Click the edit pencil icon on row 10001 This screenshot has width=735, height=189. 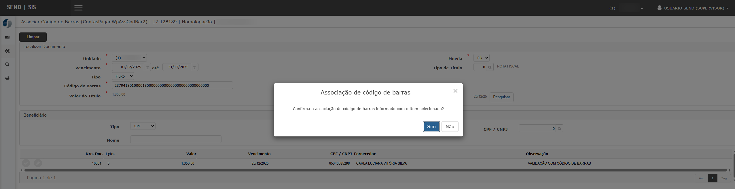pyautogui.click(x=38, y=163)
